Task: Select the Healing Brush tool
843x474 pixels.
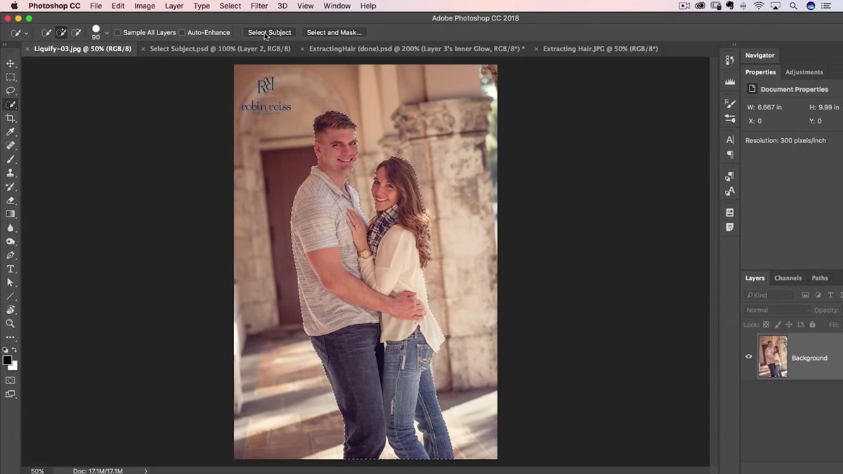Action: [x=11, y=146]
